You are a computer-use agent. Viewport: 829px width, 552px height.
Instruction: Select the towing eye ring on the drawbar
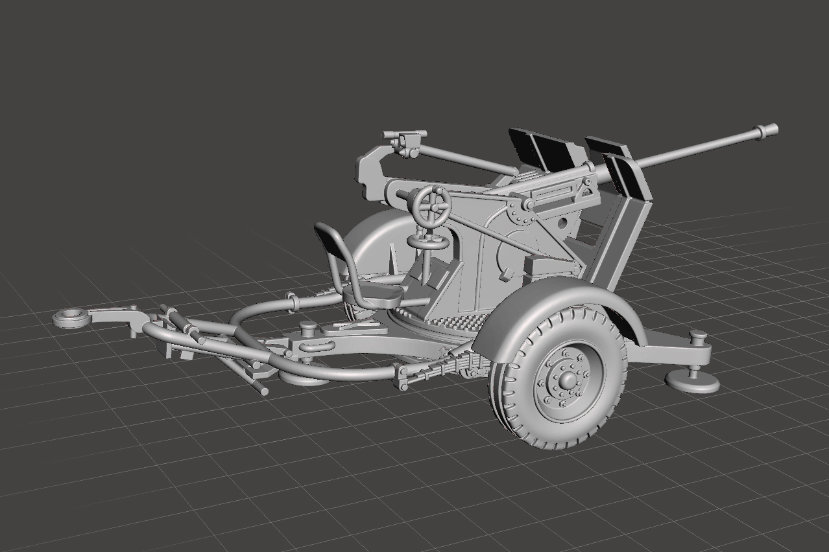point(71,317)
